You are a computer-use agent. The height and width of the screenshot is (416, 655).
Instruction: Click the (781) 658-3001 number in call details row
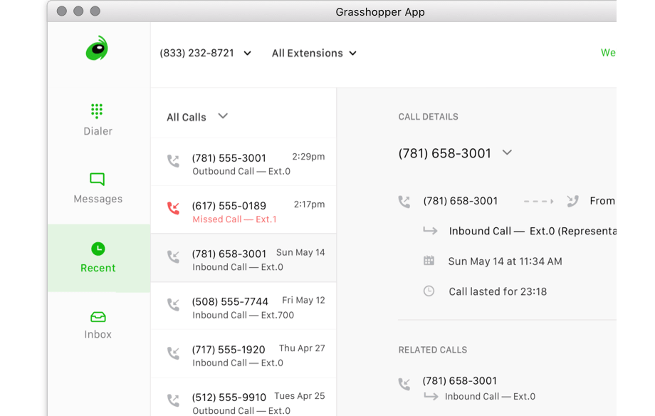(x=460, y=201)
